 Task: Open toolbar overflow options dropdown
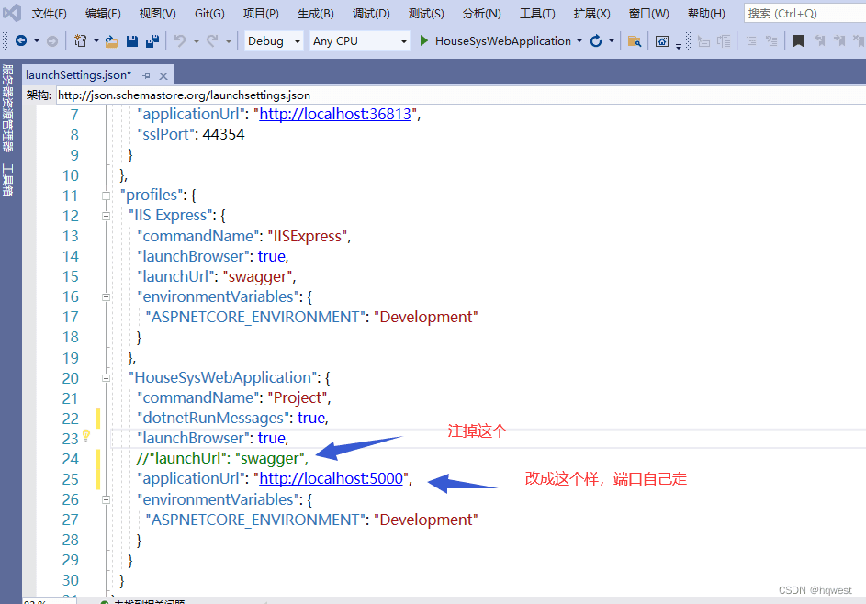(x=679, y=45)
